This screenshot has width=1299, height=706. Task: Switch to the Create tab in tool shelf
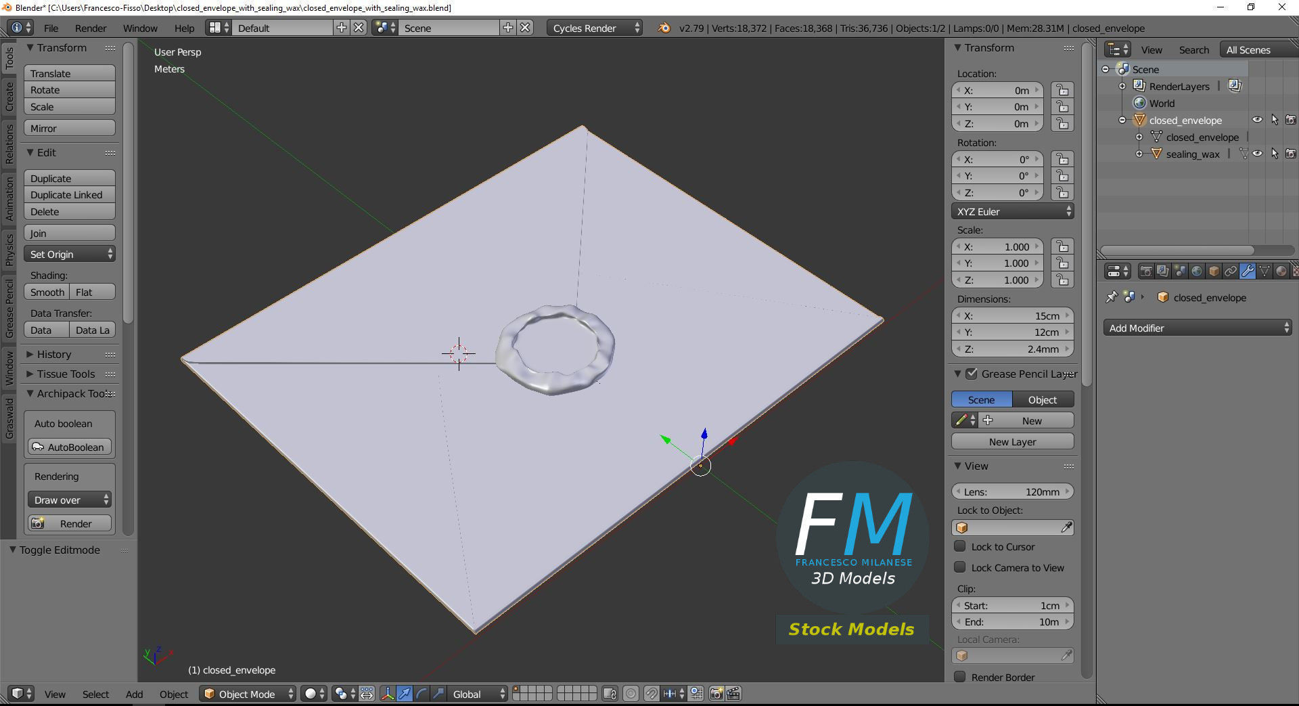click(9, 96)
